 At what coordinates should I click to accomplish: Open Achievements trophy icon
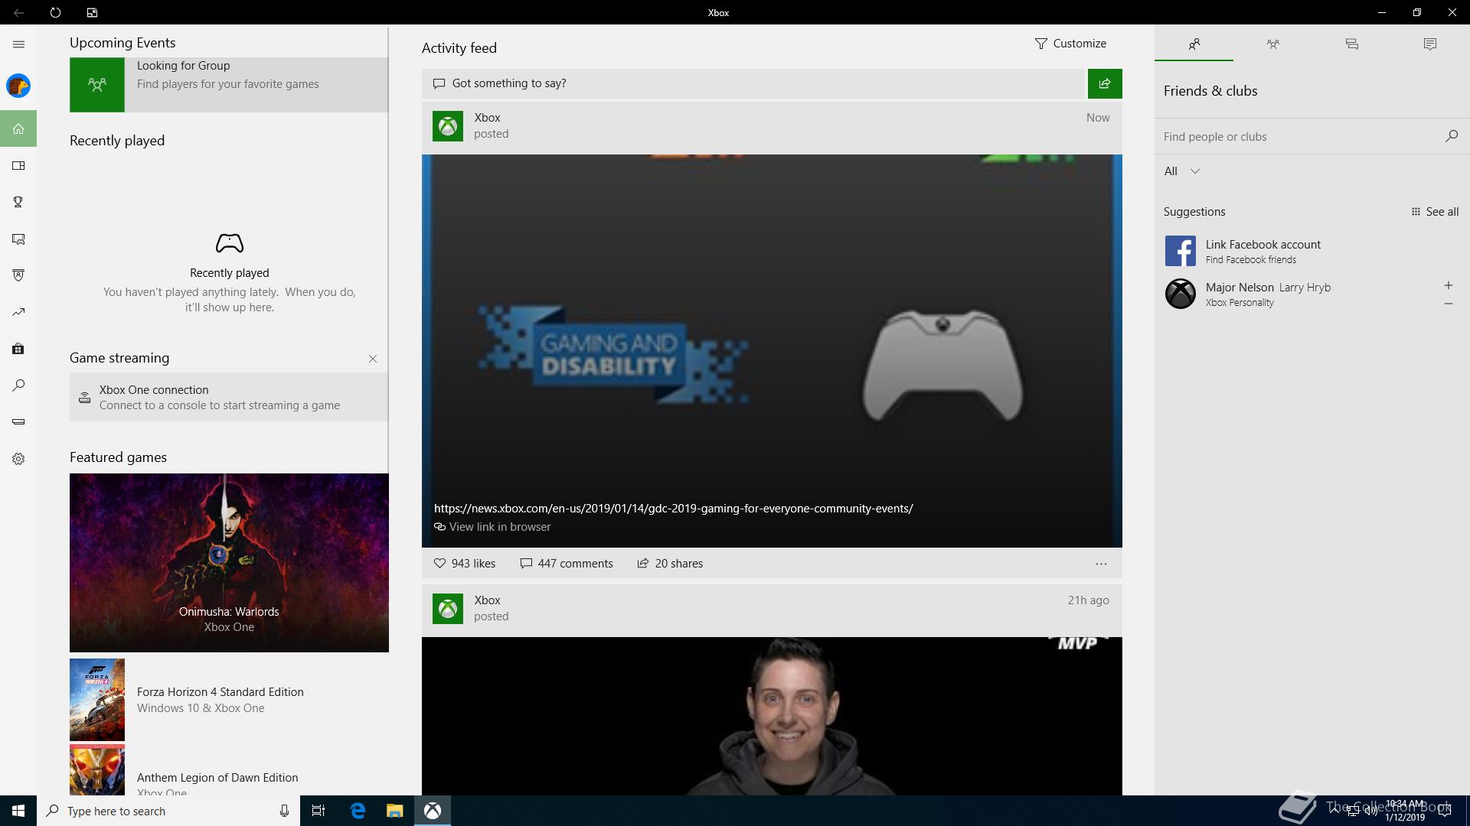18,202
